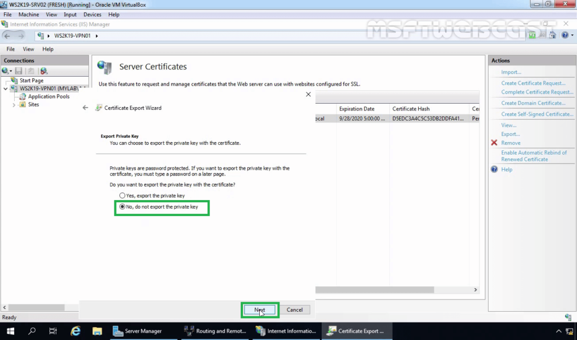The width and height of the screenshot is (577, 340).
Task: Open VirtualBox Machine menu
Action: tap(29, 14)
